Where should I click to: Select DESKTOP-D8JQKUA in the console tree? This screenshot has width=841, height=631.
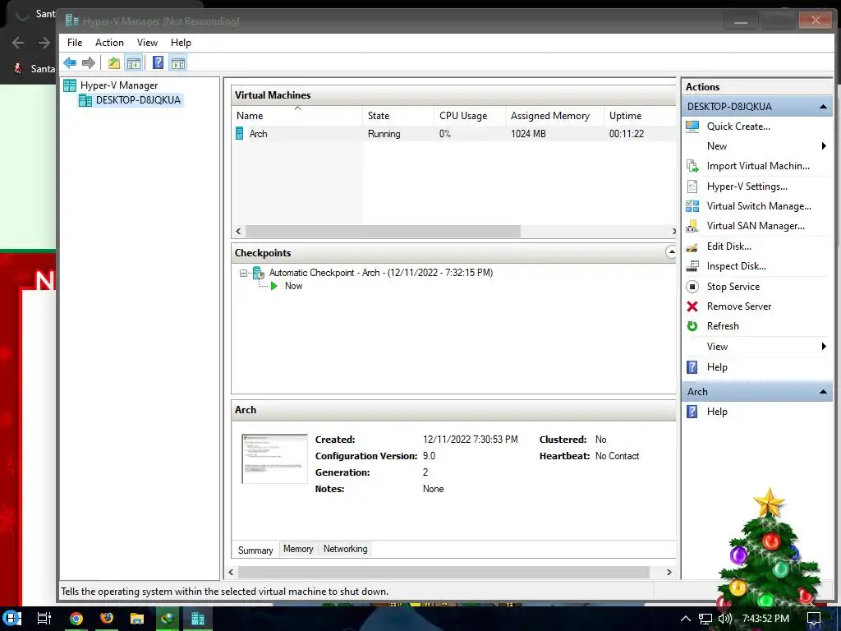(x=138, y=100)
